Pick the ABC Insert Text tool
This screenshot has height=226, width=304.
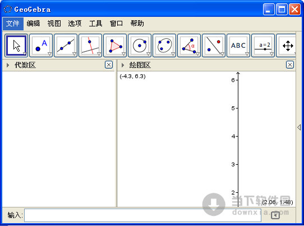(x=238, y=46)
